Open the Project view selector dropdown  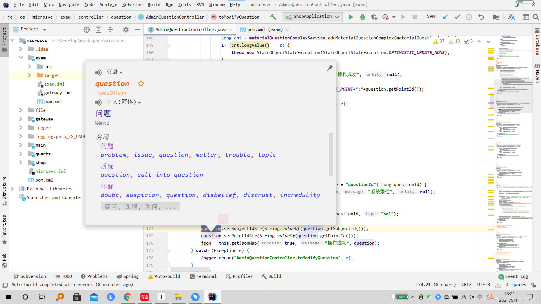click(45, 29)
